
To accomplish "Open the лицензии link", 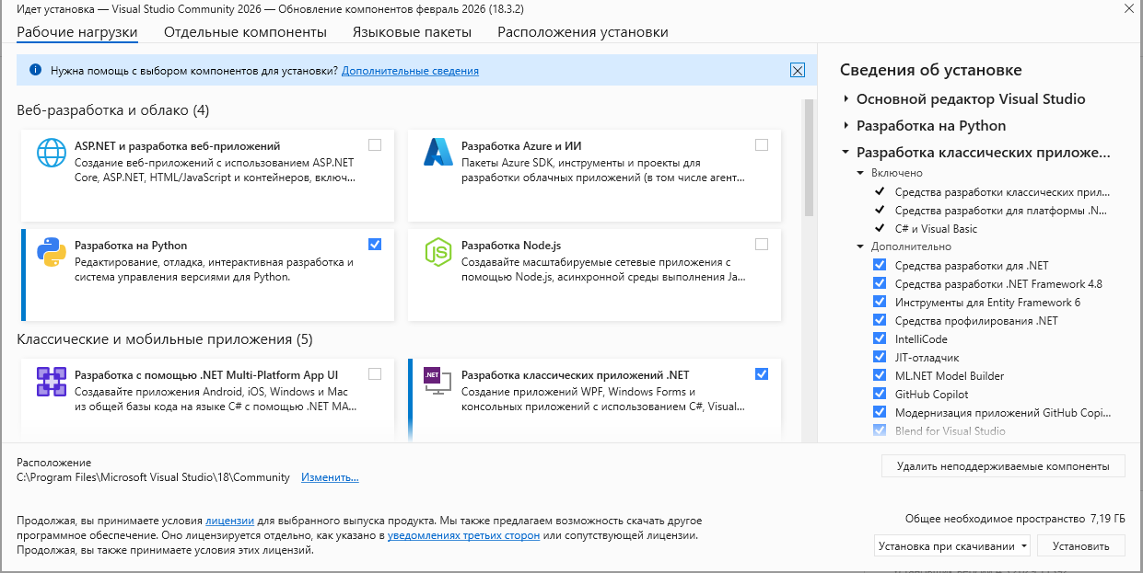I will pyautogui.click(x=229, y=520).
